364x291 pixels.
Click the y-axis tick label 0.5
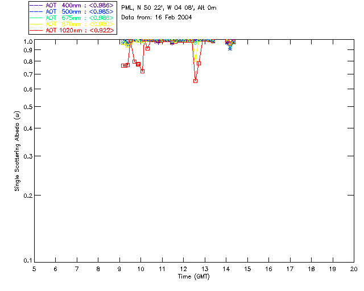coord(28,107)
